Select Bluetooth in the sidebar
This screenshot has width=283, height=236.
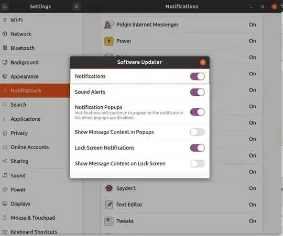41,48
